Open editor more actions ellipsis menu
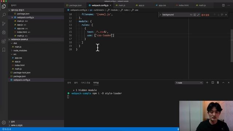 click(229, 5)
